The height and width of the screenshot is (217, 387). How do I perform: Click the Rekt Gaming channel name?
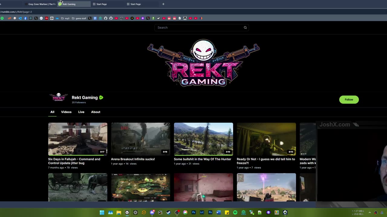(85, 97)
